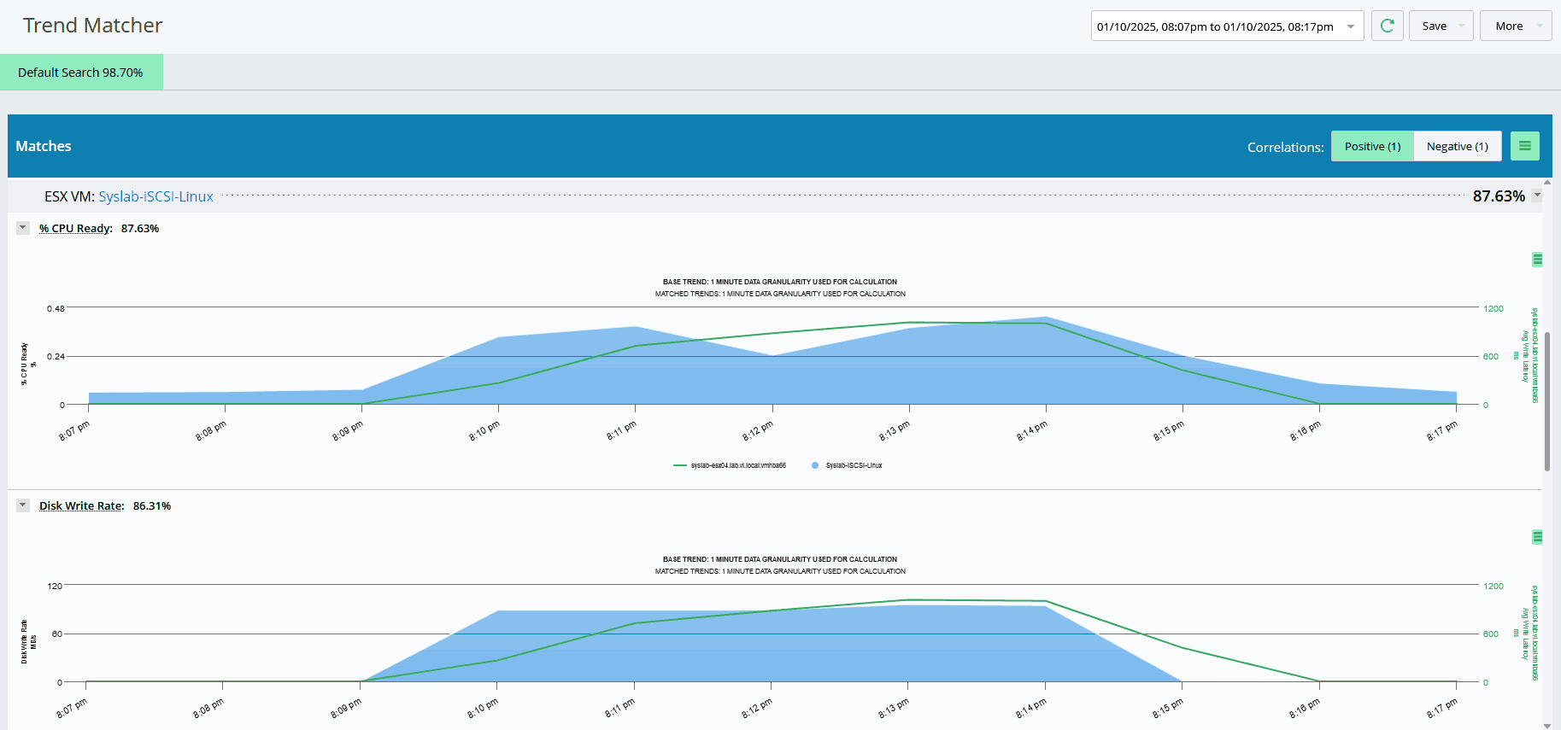
Task: Open the Save dropdown button
Action: pyautogui.click(x=1441, y=26)
